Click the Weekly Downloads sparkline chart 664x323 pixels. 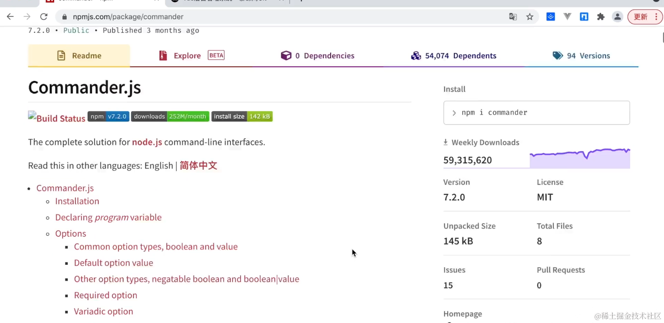tap(580, 158)
